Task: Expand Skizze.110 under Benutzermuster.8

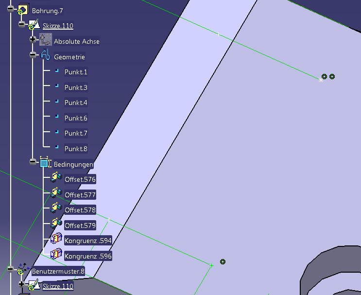Action: tap(21, 284)
